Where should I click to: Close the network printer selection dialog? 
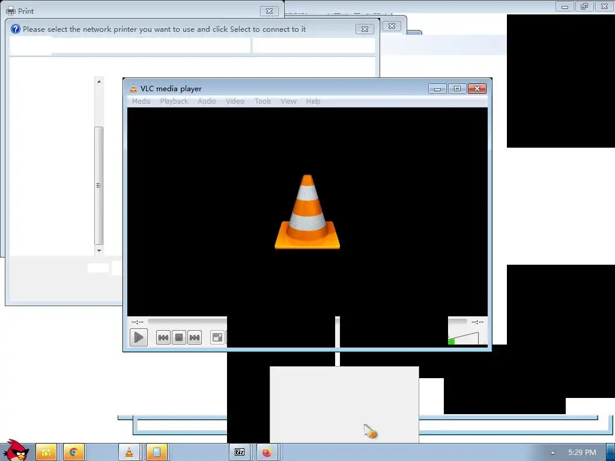pyautogui.click(x=365, y=29)
